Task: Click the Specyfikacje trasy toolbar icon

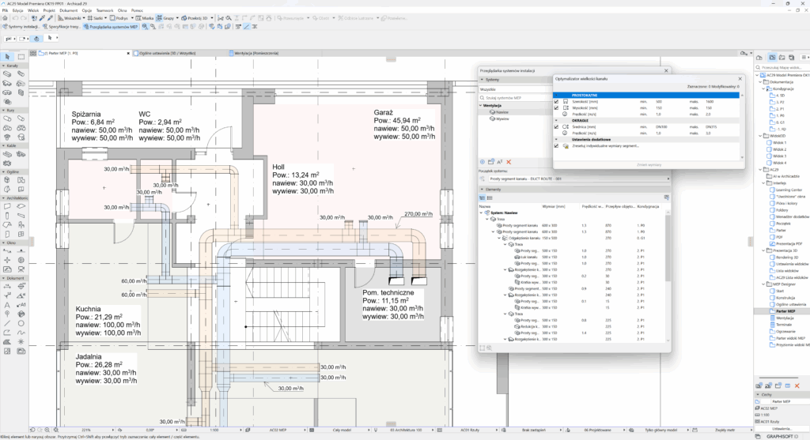Action: [x=62, y=26]
